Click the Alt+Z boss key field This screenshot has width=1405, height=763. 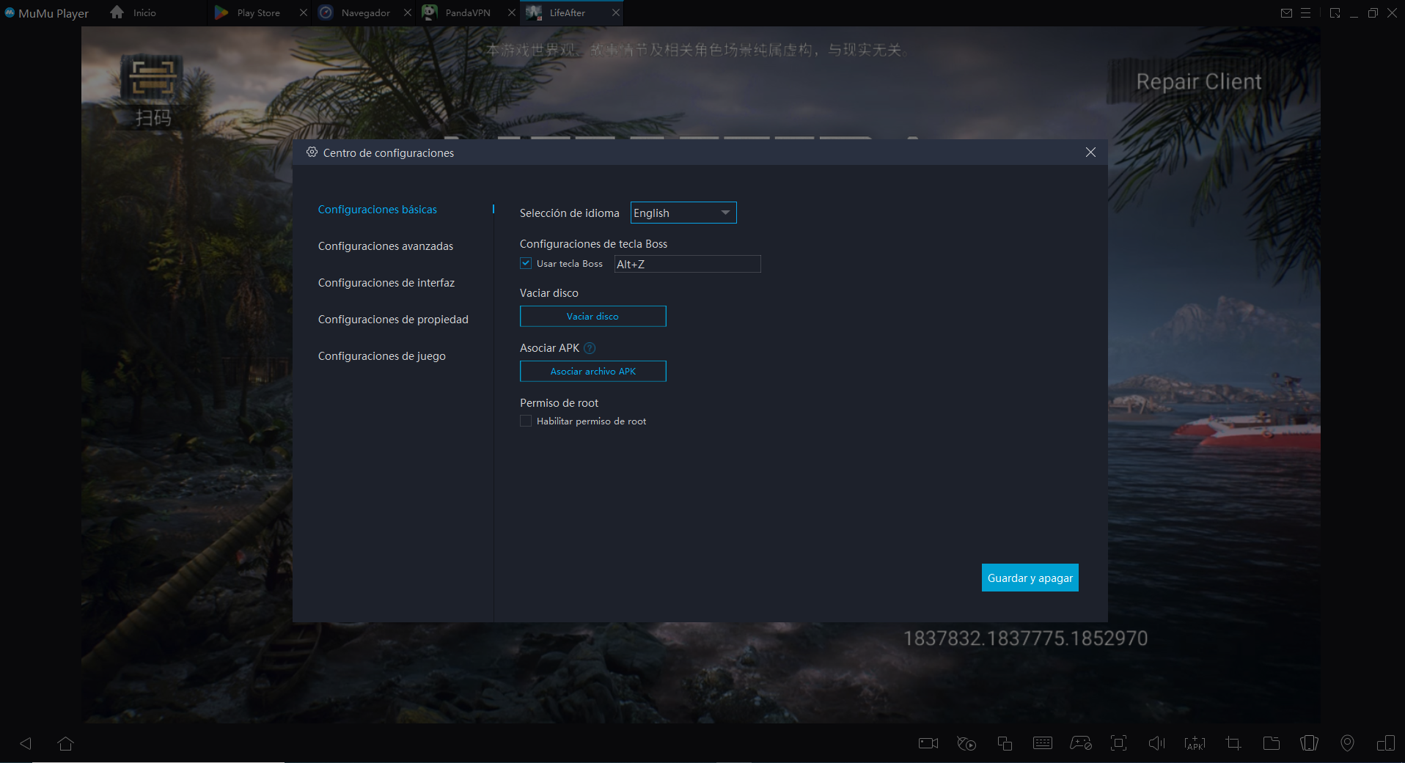(x=686, y=264)
